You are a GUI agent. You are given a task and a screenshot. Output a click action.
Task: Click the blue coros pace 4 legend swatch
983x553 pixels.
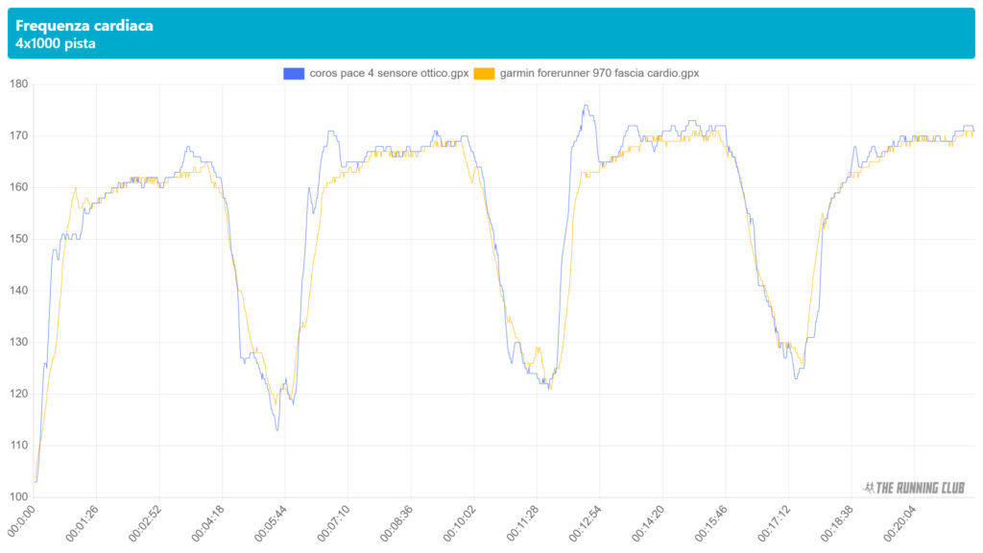tap(294, 73)
